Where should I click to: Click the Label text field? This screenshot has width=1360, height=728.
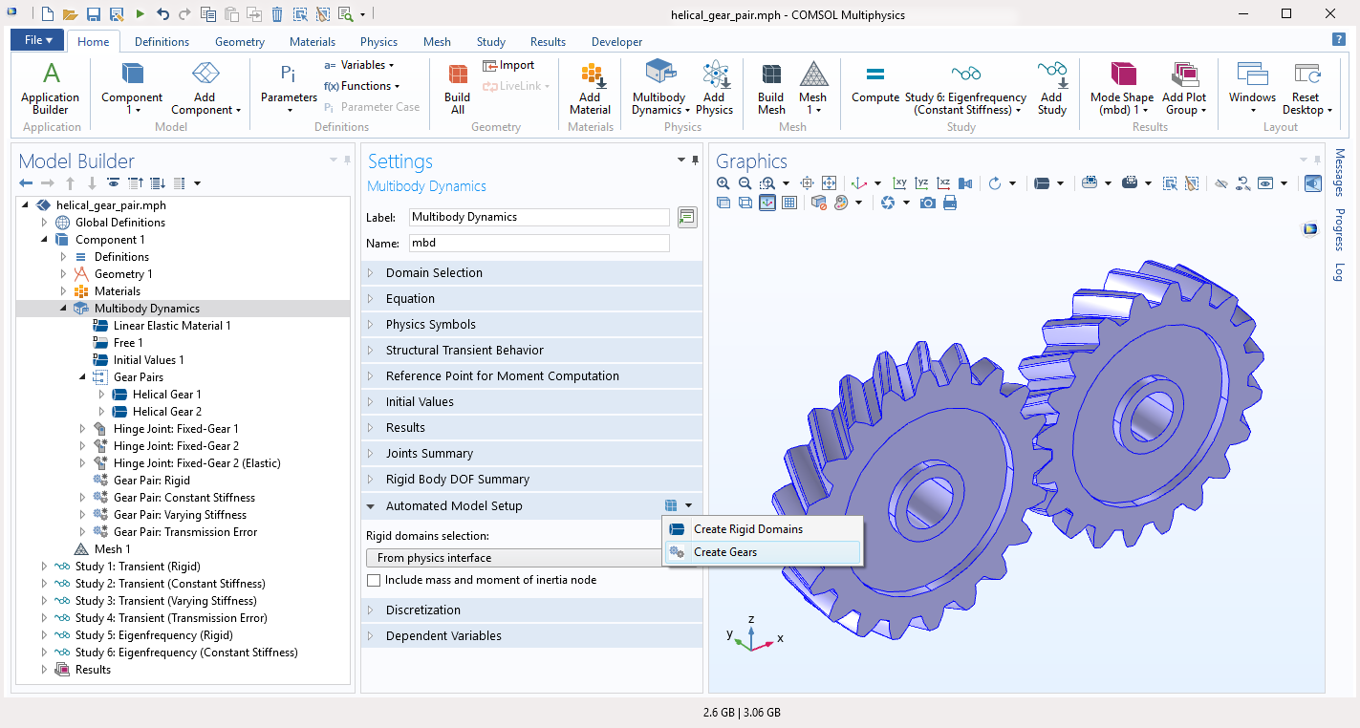click(x=539, y=217)
